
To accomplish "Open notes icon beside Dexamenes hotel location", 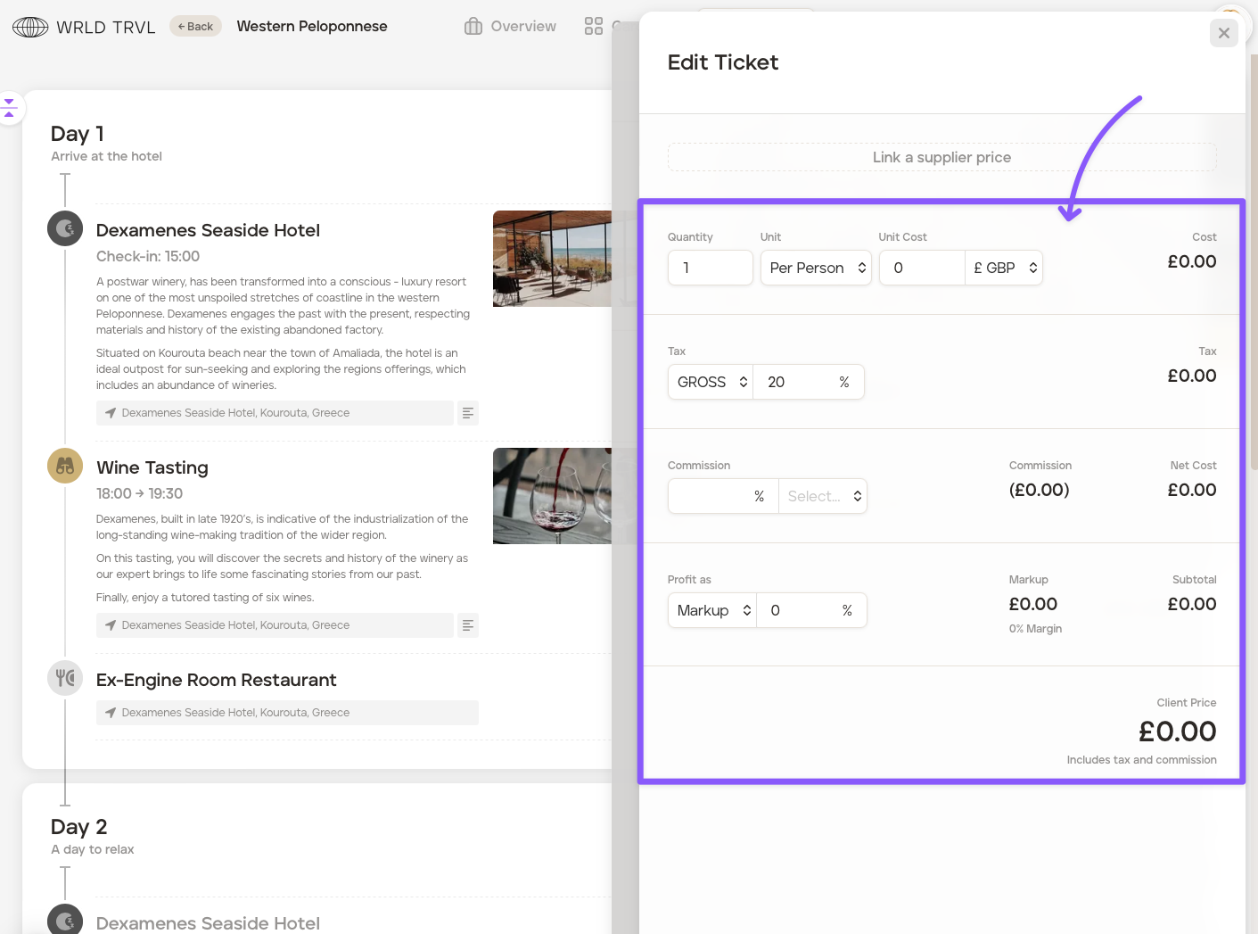I will point(468,413).
